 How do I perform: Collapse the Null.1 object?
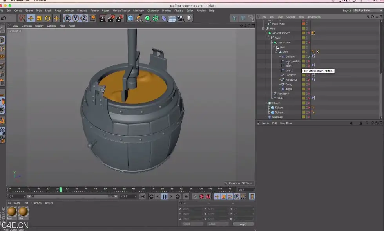[269, 38]
